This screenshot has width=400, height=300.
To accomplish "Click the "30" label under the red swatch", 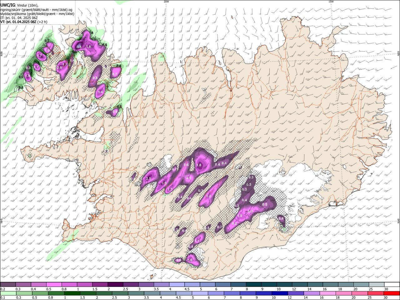I will pyautogui.click(x=386, y=298).
